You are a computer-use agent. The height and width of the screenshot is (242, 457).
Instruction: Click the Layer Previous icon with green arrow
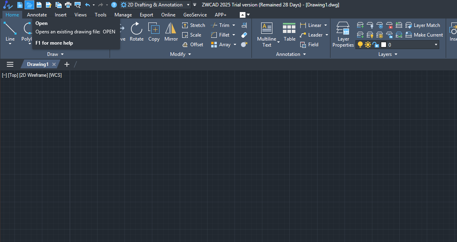pos(399,25)
